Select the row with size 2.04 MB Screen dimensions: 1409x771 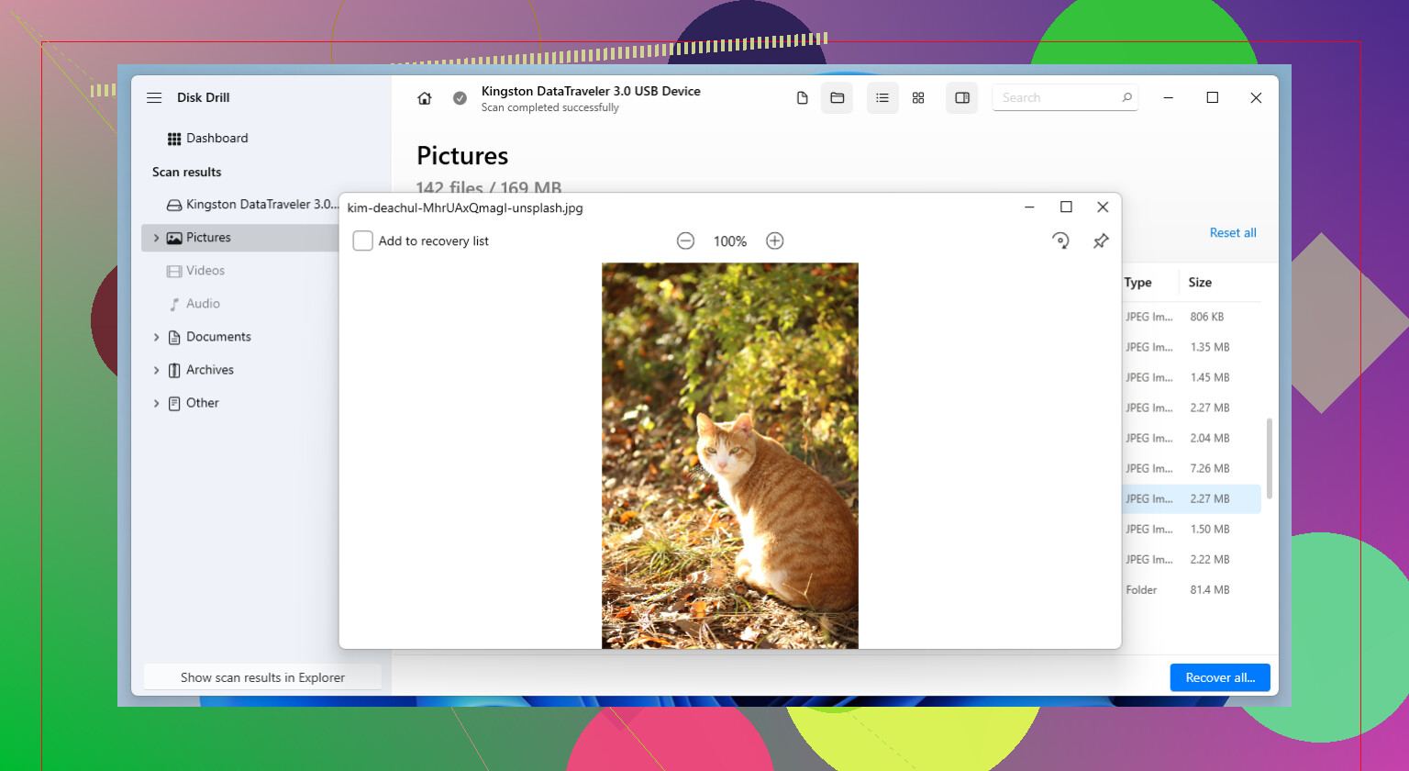tap(1191, 438)
